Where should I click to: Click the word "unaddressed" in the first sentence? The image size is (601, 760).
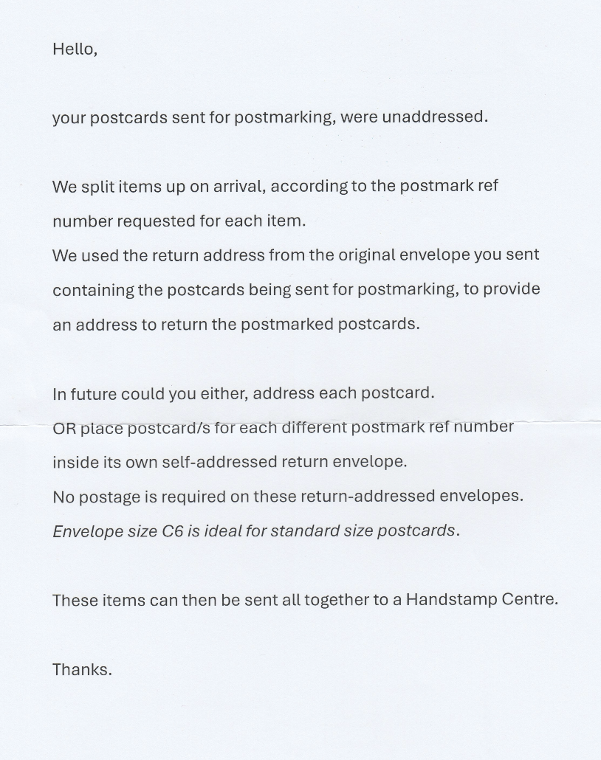(434, 117)
